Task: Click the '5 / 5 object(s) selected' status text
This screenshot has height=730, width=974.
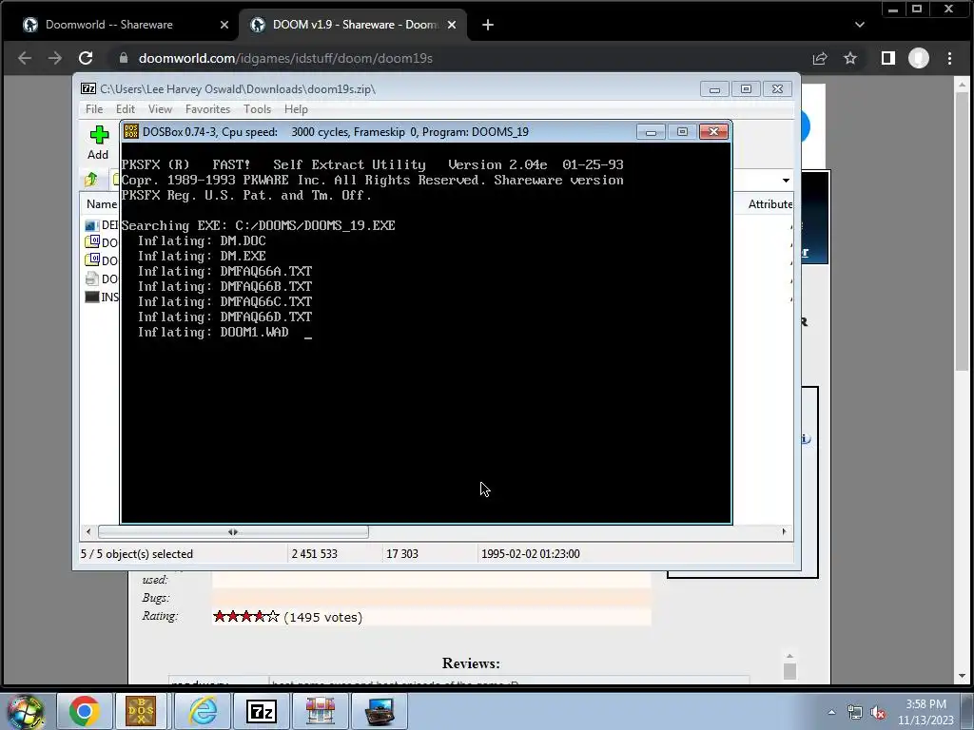Action: coord(137,554)
